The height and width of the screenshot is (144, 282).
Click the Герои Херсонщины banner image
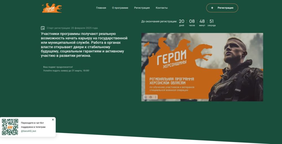pos(202,67)
